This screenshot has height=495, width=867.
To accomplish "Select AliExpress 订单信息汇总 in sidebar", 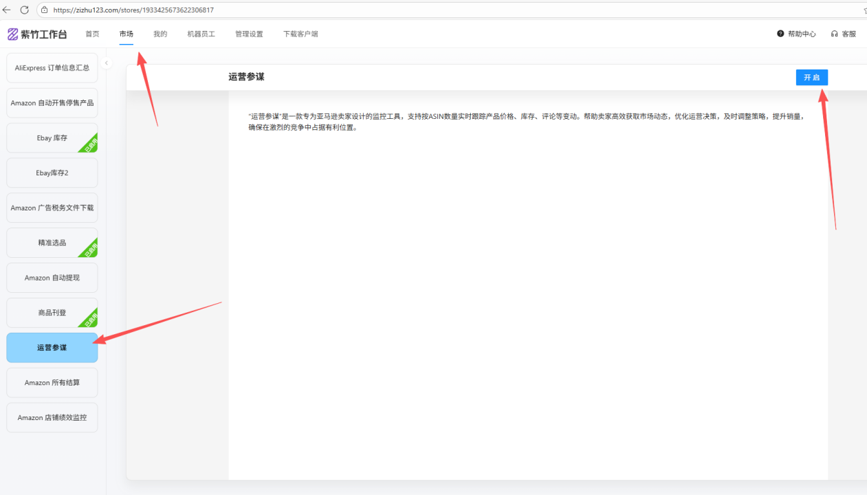I will (x=52, y=68).
